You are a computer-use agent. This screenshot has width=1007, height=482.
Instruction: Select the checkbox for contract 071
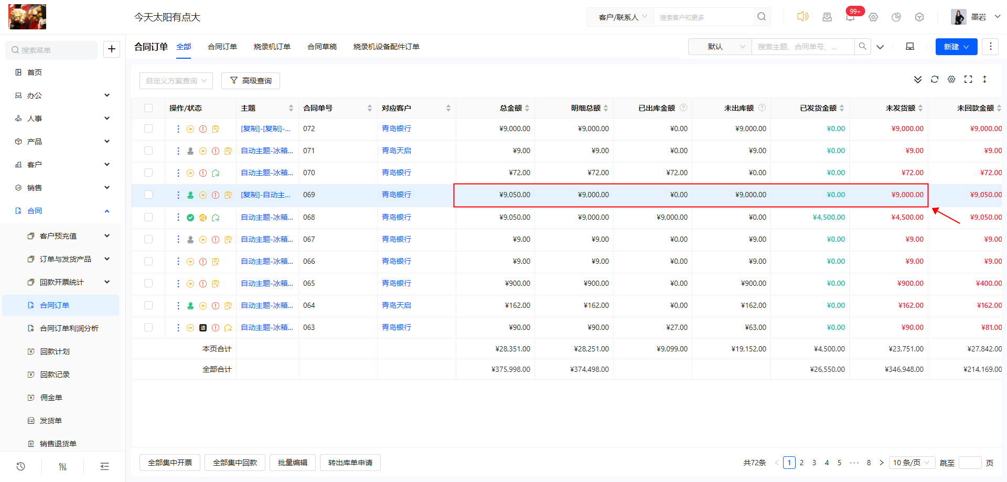tap(148, 151)
